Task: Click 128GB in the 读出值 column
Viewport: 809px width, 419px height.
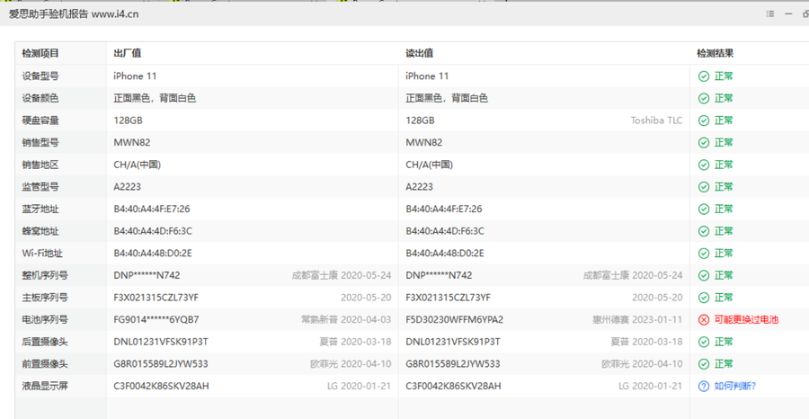Action: pos(420,120)
